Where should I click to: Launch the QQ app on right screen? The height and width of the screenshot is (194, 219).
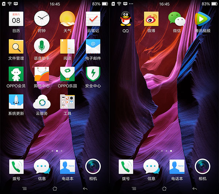tap(126, 19)
